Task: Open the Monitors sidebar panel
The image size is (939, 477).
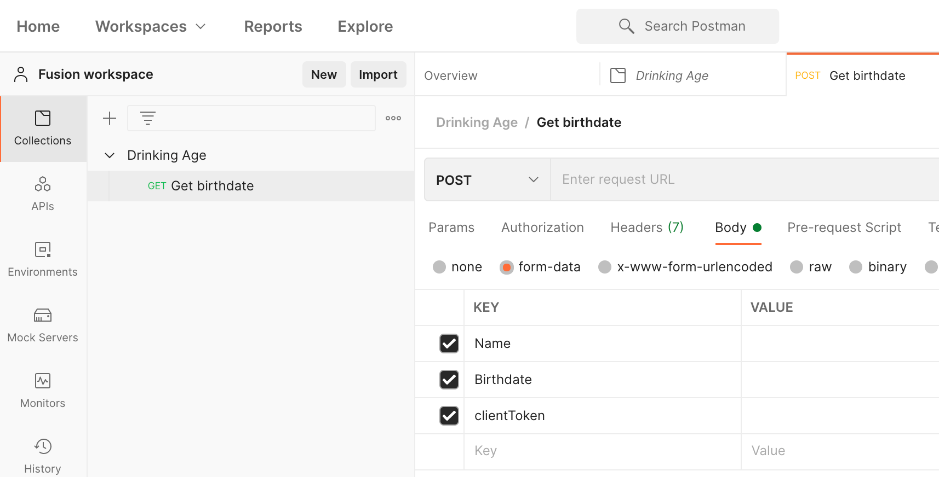Action: click(x=43, y=391)
